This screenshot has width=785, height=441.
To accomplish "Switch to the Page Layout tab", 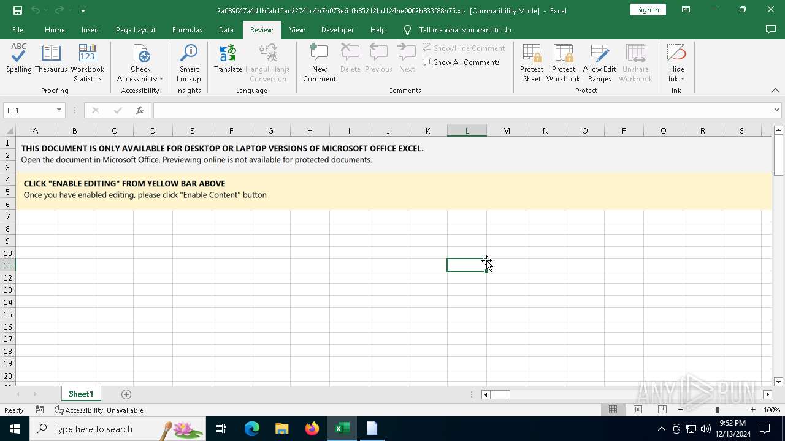I will coord(136,30).
